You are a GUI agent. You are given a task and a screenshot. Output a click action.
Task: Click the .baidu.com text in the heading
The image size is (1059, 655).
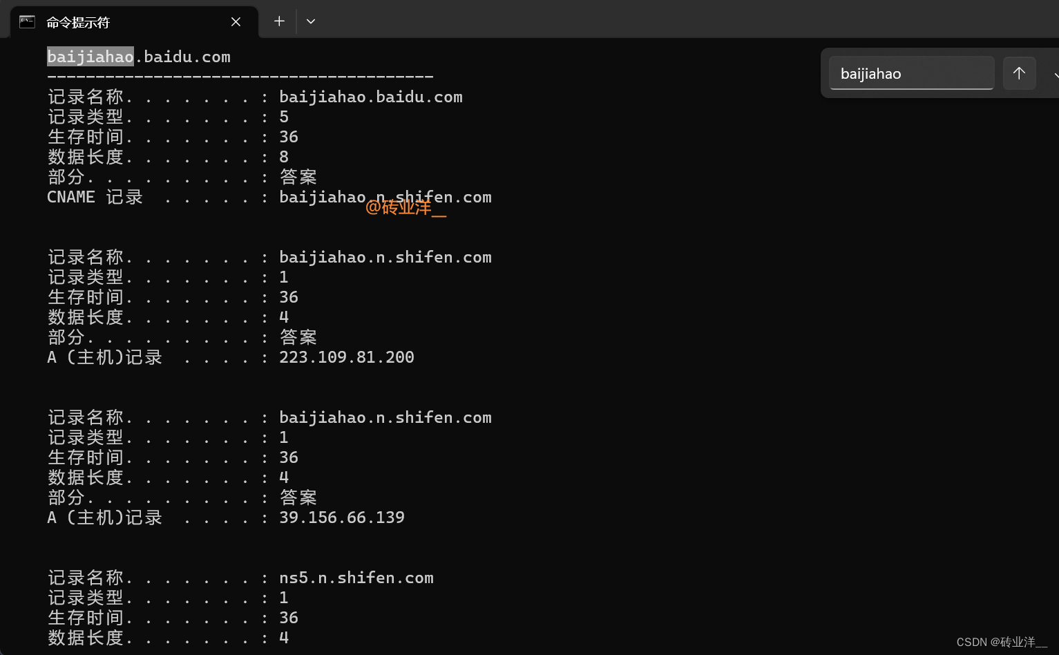pyautogui.click(x=183, y=57)
